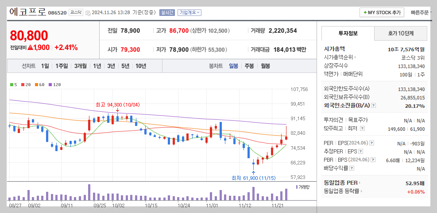Image resolution: width=437 pixels, height=213 pixels.
Task: Click the 고가 value 86,700
Action: 179,30
